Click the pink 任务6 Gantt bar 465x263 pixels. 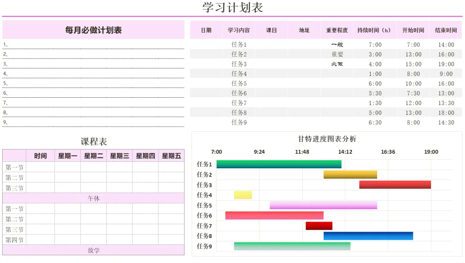click(274, 215)
